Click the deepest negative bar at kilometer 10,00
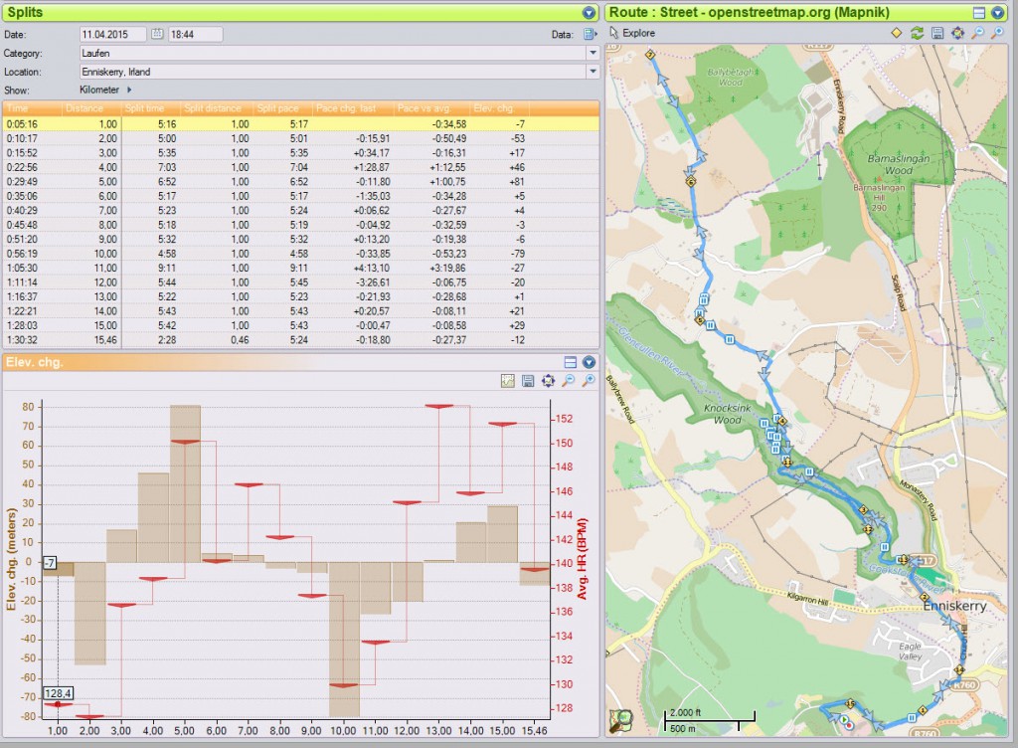 (x=343, y=640)
